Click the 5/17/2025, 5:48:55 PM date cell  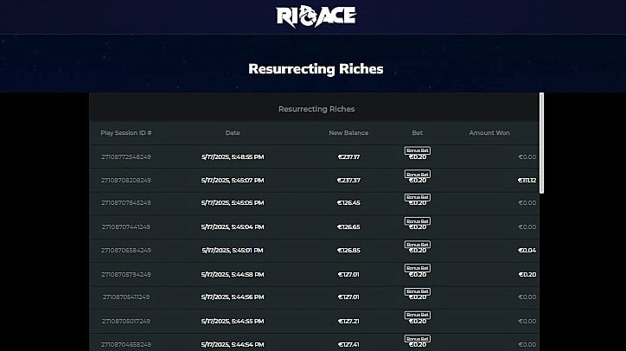click(x=233, y=157)
